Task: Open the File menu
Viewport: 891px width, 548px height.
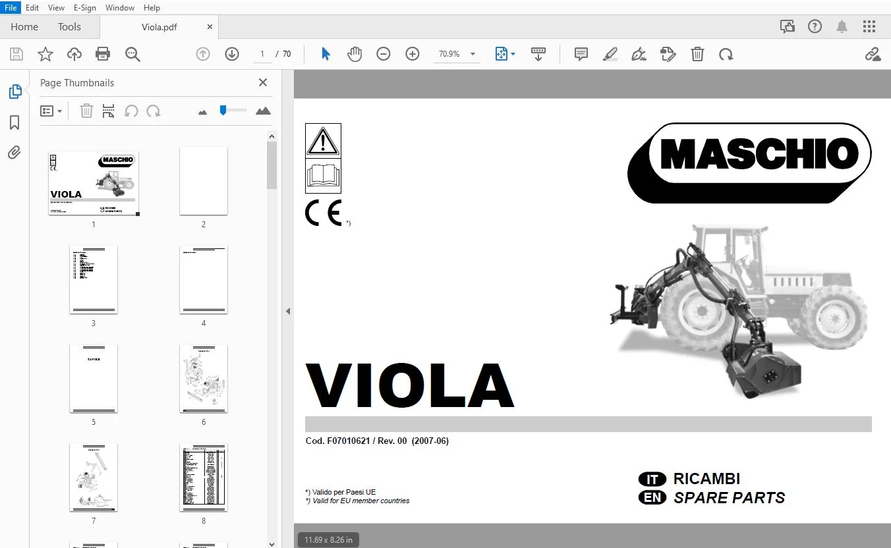Action: click(11, 8)
